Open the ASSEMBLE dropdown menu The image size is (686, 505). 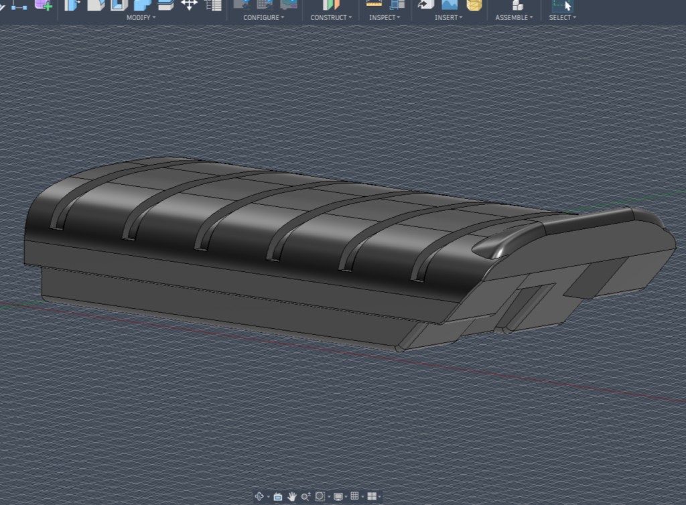pos(514,17)
